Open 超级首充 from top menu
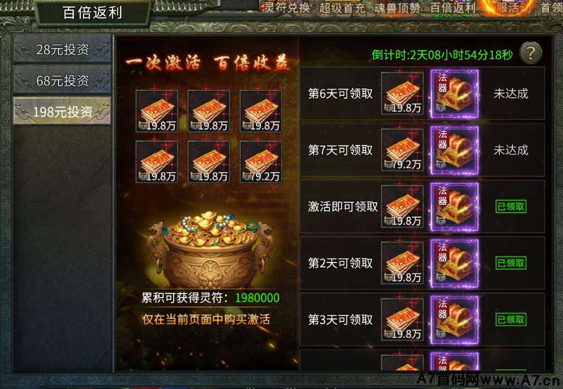Image resolution: width=563 pixels, height=389 pixels. (x=342, y=8)
